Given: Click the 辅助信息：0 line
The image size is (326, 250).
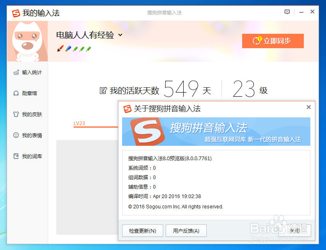Looking at the screenshot, I should [142, 187].
